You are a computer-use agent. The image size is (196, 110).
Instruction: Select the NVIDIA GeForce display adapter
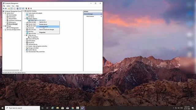tap(38, 20)
